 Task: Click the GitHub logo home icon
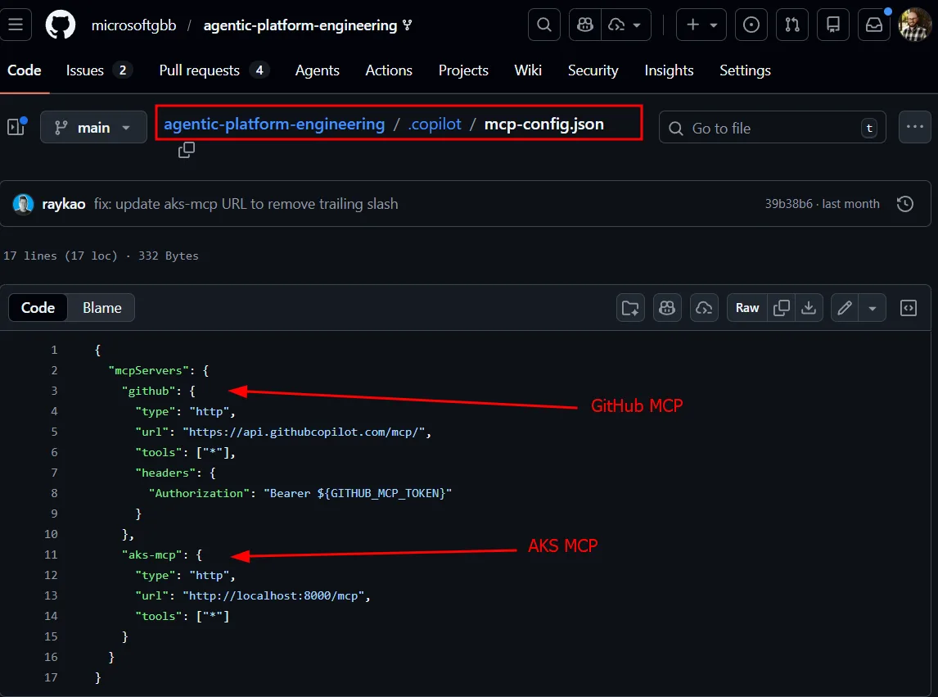point(61,25)
